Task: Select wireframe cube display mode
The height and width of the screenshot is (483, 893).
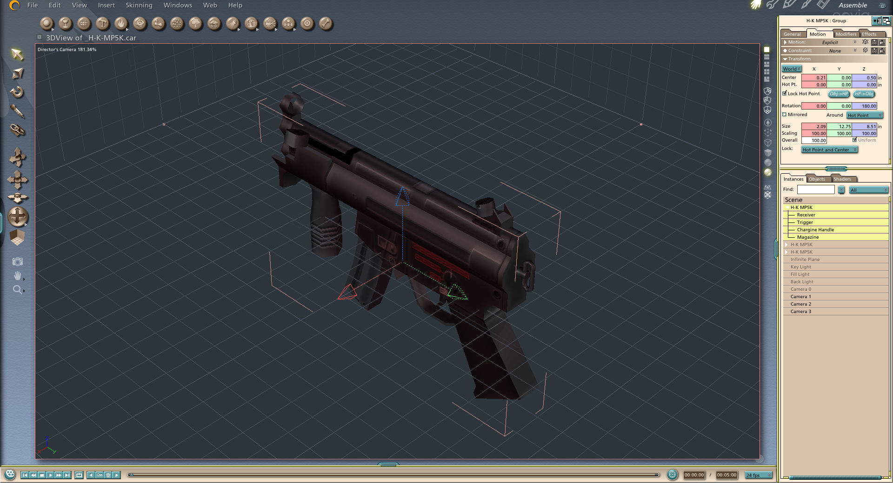Action: click(767, 143)
